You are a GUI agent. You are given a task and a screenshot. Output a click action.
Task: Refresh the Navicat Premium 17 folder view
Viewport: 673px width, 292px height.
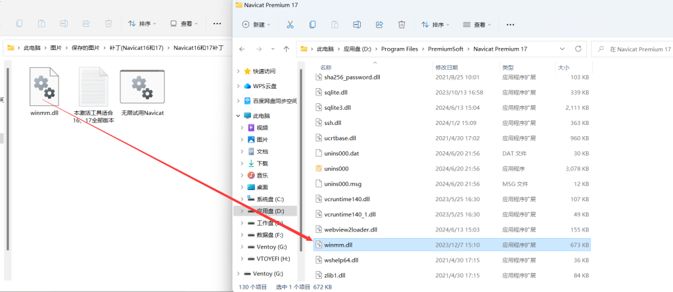coord(578,49)
